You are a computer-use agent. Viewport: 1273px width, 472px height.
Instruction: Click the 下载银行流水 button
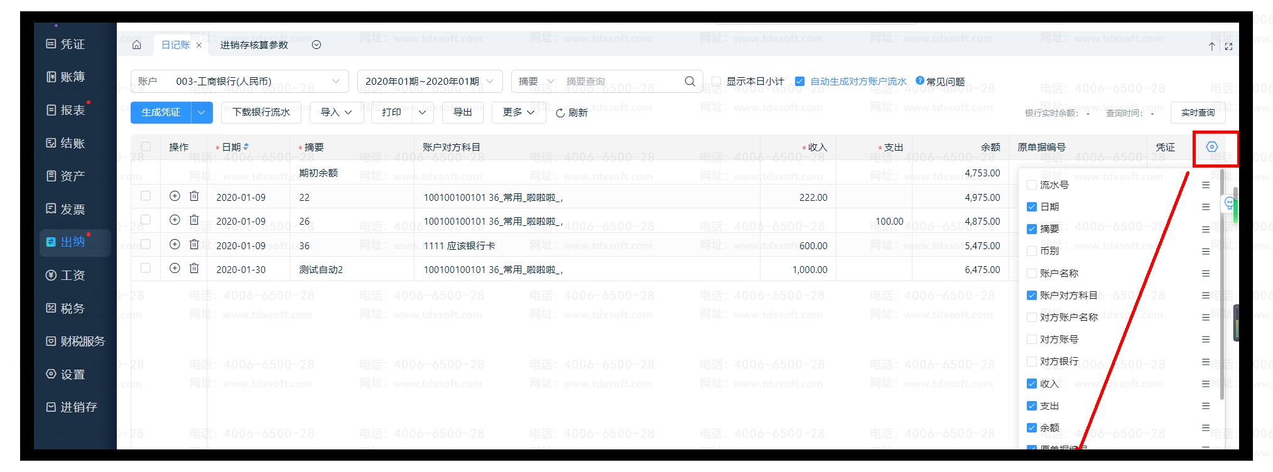(x=261, y=112)
